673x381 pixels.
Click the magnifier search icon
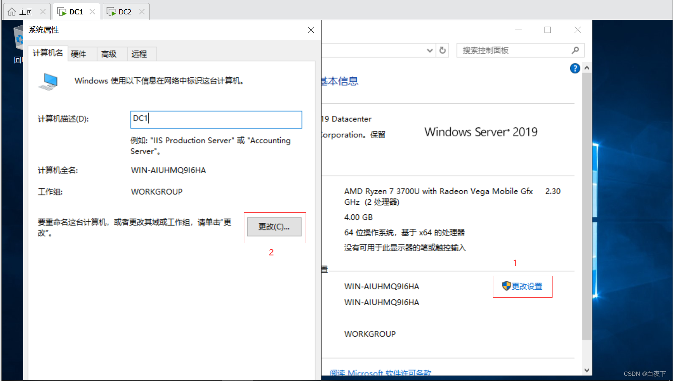[575, 50]
